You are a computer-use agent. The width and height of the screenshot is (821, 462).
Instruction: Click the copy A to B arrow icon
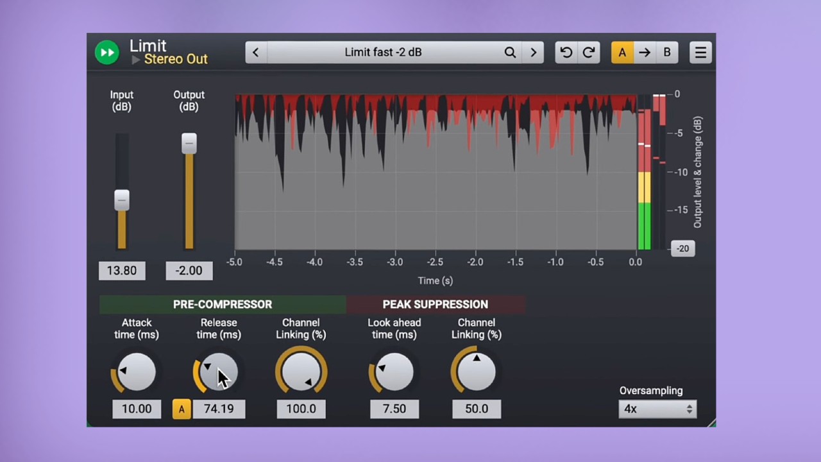(644, 52)
